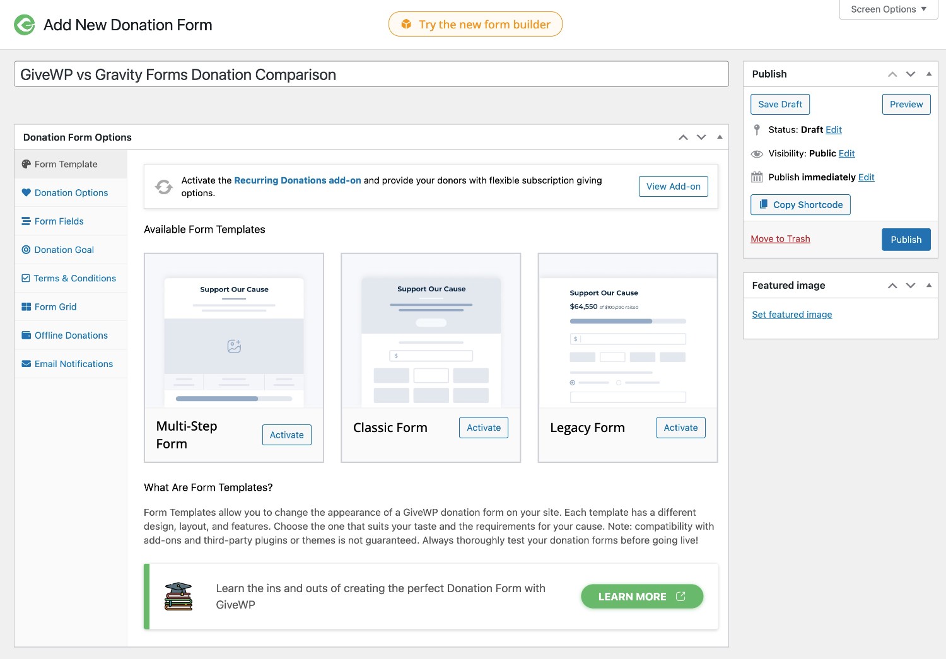This screenshot has width=946, height=659.
Task: Switch to the Donation Goal tab
Action: pos(71,250)
